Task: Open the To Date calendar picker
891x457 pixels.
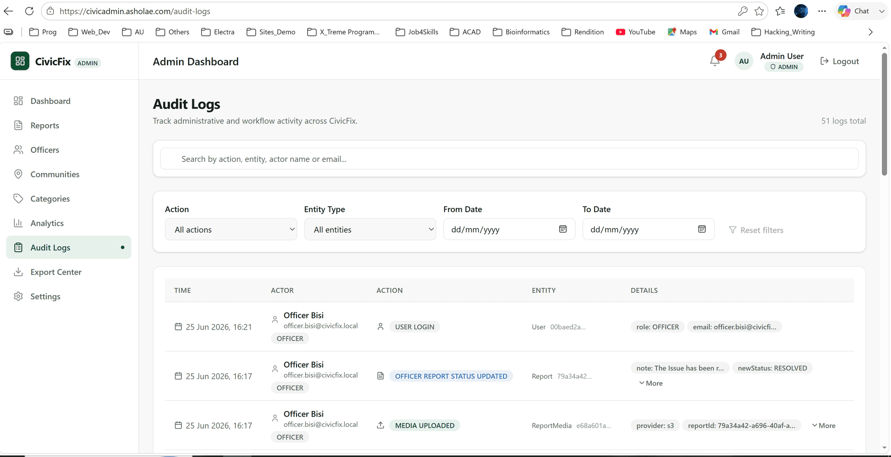Action: 702,229
